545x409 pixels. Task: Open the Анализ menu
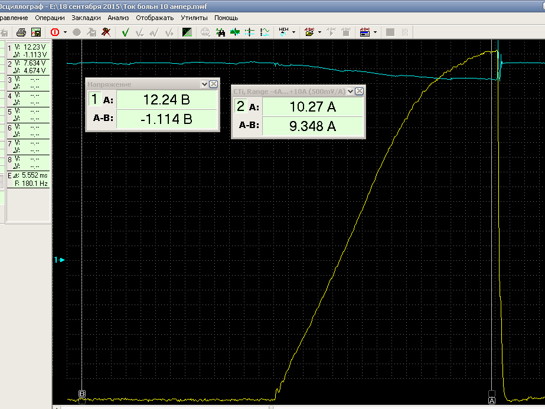[x=118, y=18]
